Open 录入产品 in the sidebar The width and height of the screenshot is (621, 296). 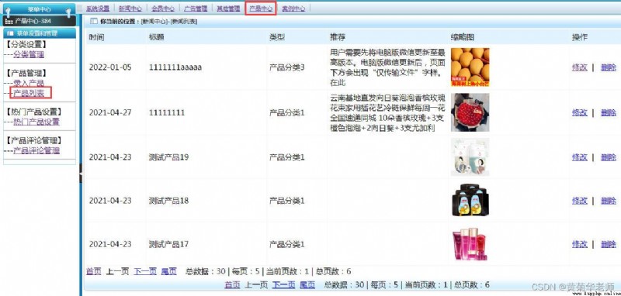pos(29,84)
